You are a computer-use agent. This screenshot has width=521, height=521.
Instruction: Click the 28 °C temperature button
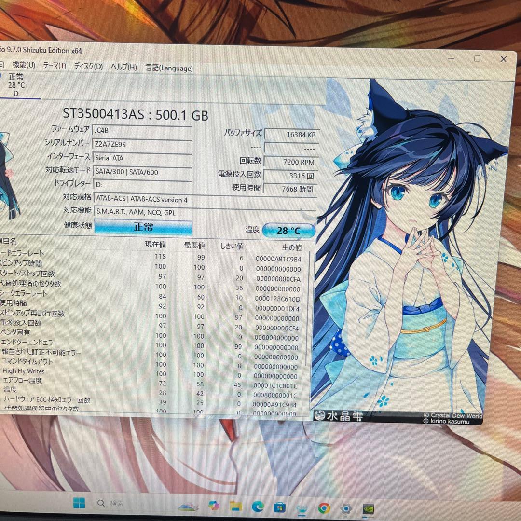[288, 230]
